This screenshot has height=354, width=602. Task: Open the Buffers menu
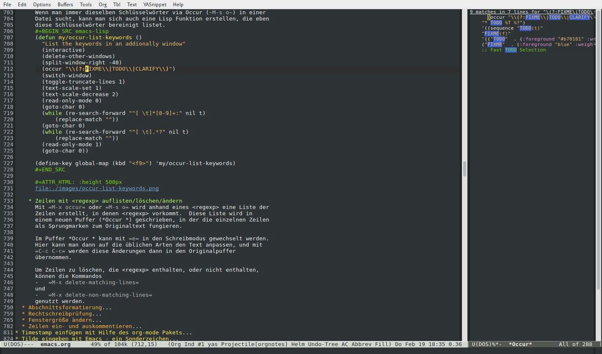coord(65,5)
